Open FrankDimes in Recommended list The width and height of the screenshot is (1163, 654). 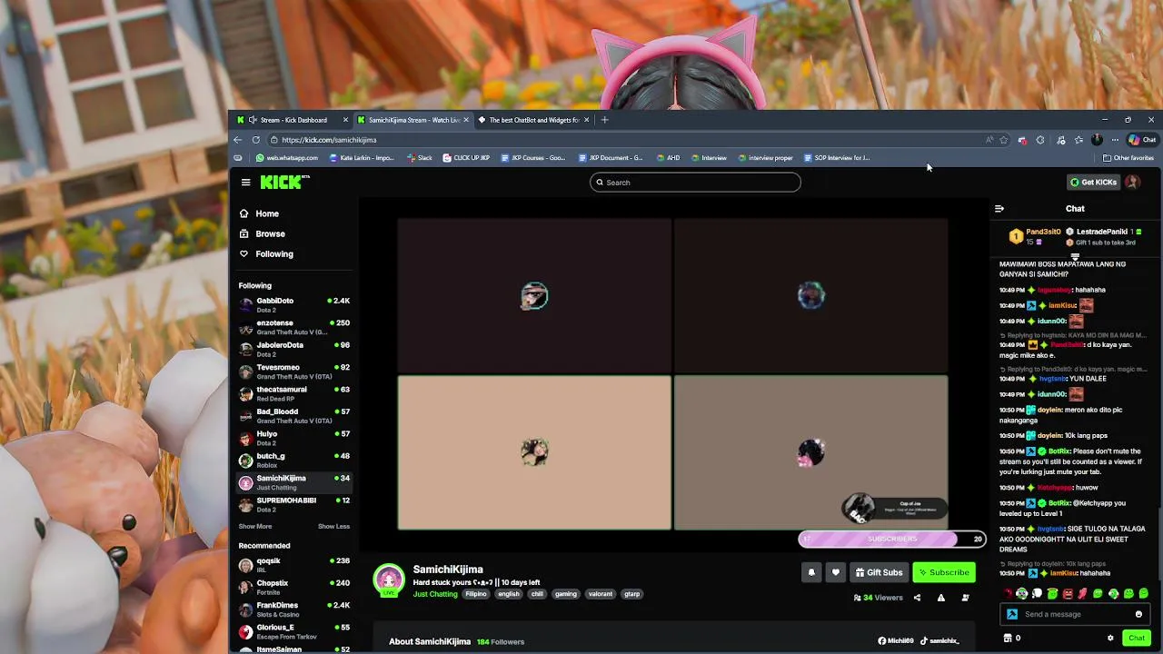294,609
